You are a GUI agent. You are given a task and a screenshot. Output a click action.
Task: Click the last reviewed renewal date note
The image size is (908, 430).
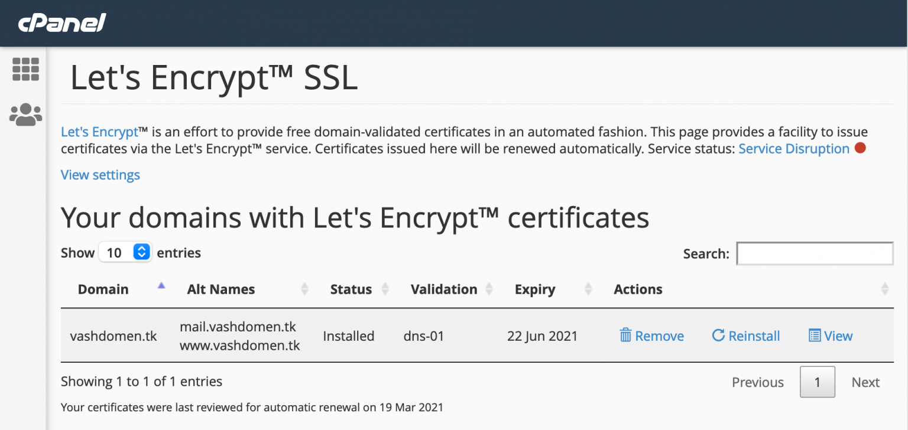(x=252, y=407)
